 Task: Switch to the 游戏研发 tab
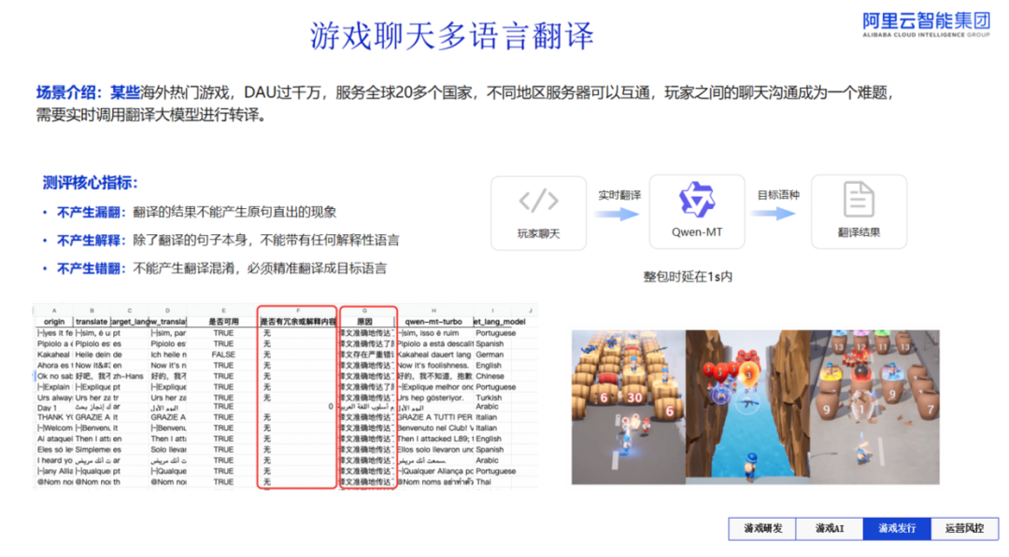(763, 529)
